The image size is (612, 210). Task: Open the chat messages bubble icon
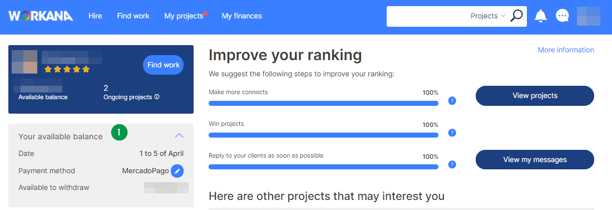click(562, 16)
